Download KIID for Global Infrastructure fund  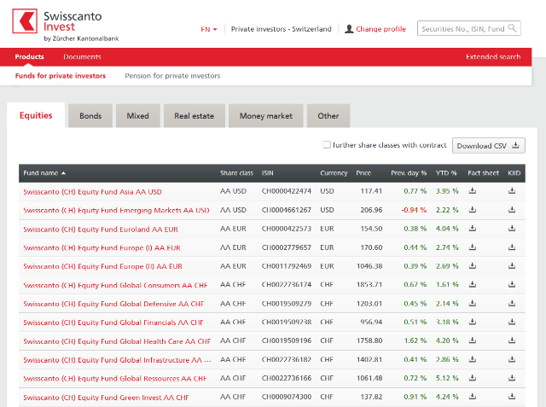click(512, 359)
